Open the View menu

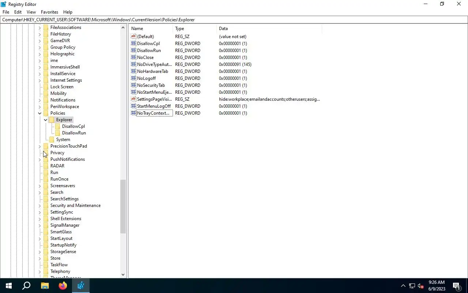click(x=31, y=12)
